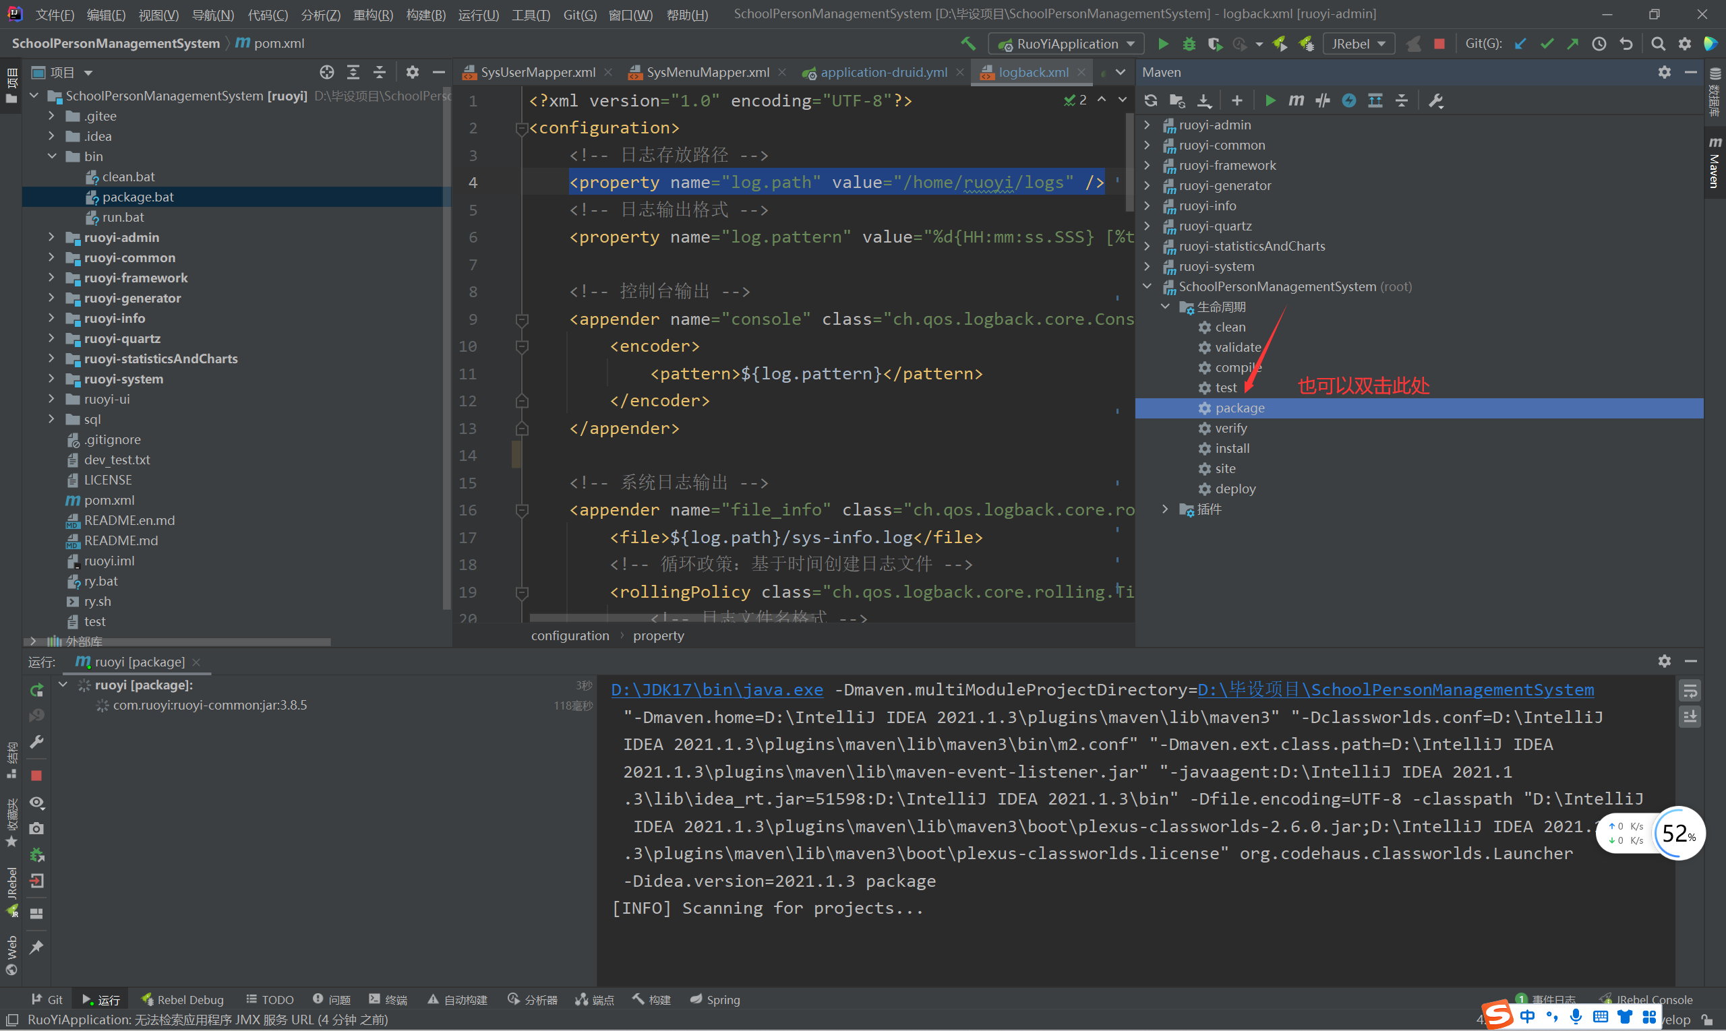Viewport: 1726px width, 1031px height.
Task: Close the ruoyi [package] run tab
Action: pos(196,662)
